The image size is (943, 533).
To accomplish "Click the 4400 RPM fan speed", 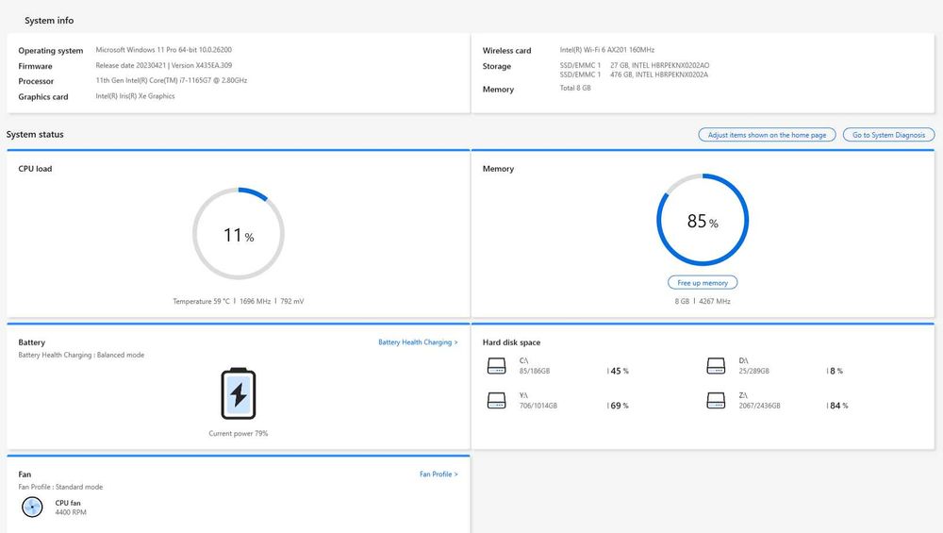I will [x=71, y=512].
